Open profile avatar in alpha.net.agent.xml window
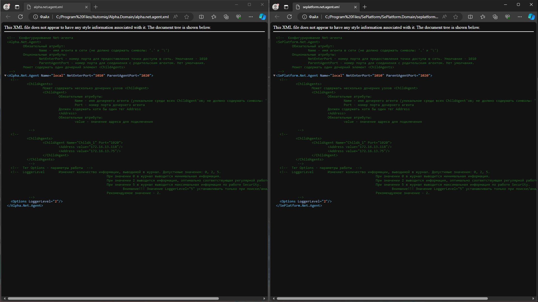This screenshot has height=302, width=538. tap(6, 7)
